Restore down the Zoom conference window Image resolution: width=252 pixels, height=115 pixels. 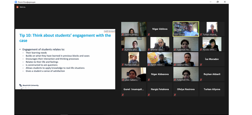(218, 2)
